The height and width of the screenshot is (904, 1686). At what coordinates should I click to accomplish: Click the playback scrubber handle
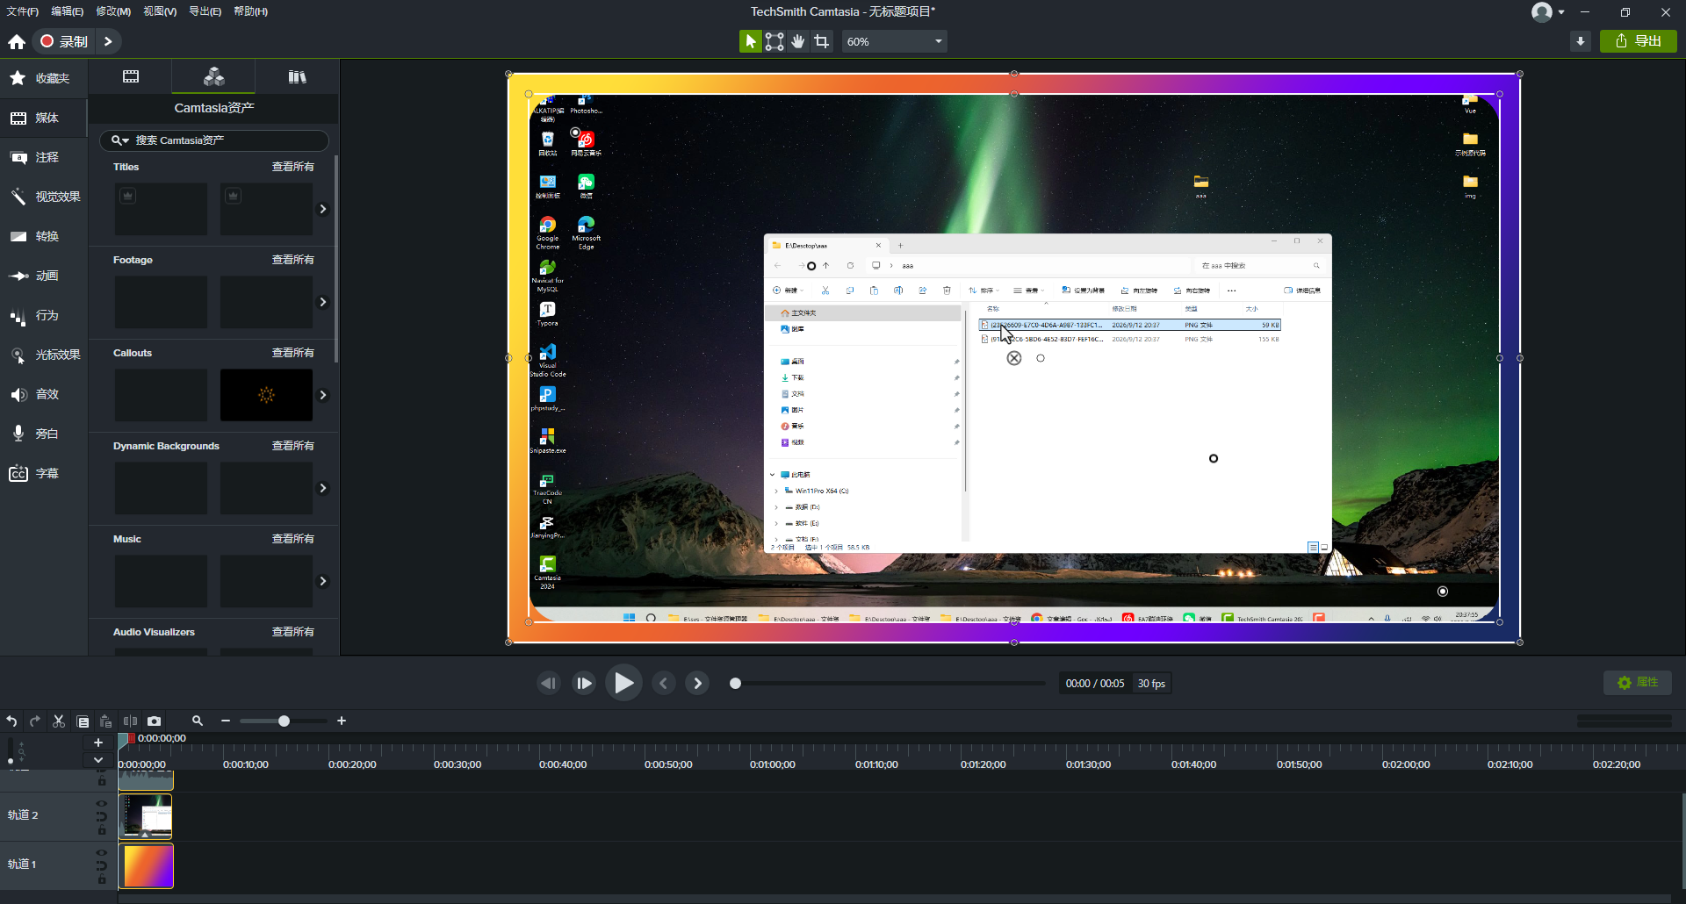[x=736, y=683]
